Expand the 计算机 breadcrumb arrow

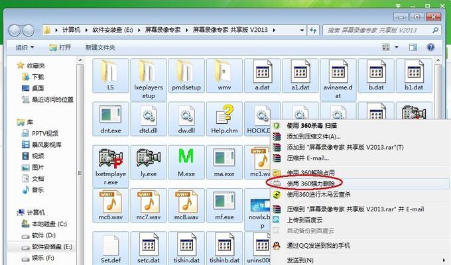[x=86, y=30]
